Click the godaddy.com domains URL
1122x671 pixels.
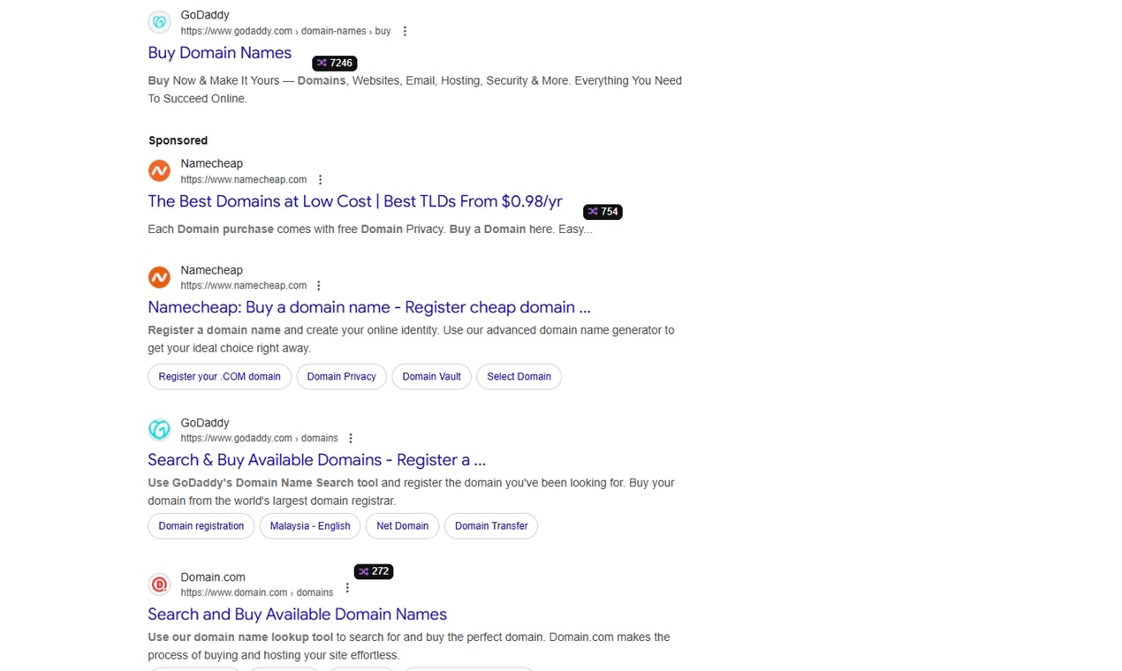[260, 438]
